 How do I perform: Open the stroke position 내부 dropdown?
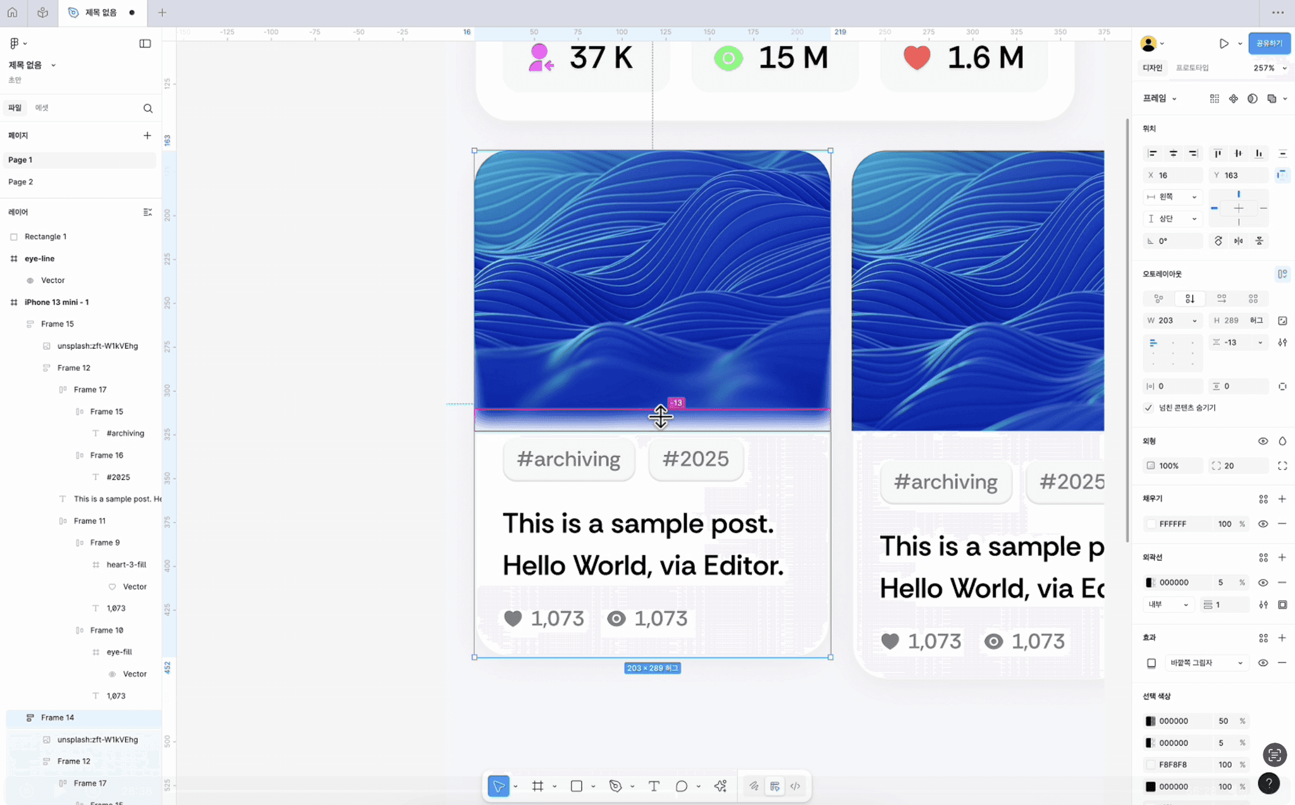click(x=1168, y=605)
